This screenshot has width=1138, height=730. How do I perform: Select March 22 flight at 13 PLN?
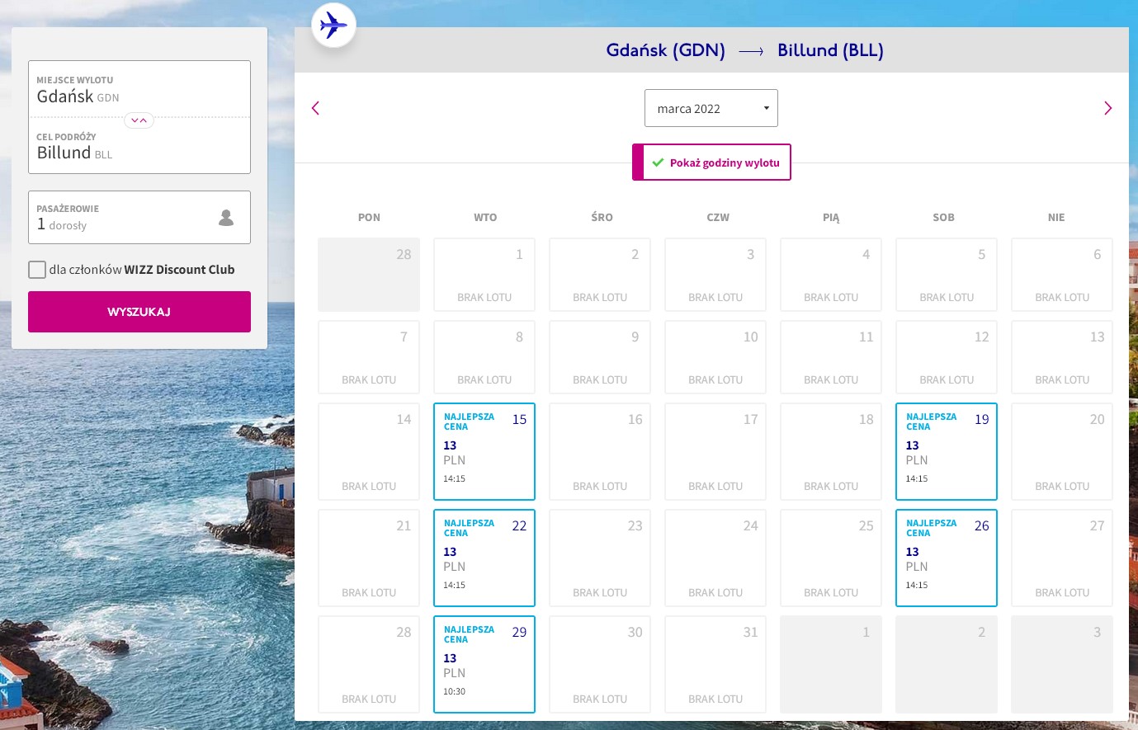pos(484,558)
